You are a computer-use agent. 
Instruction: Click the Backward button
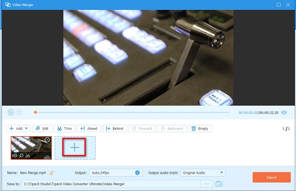(x=172, y=128)
